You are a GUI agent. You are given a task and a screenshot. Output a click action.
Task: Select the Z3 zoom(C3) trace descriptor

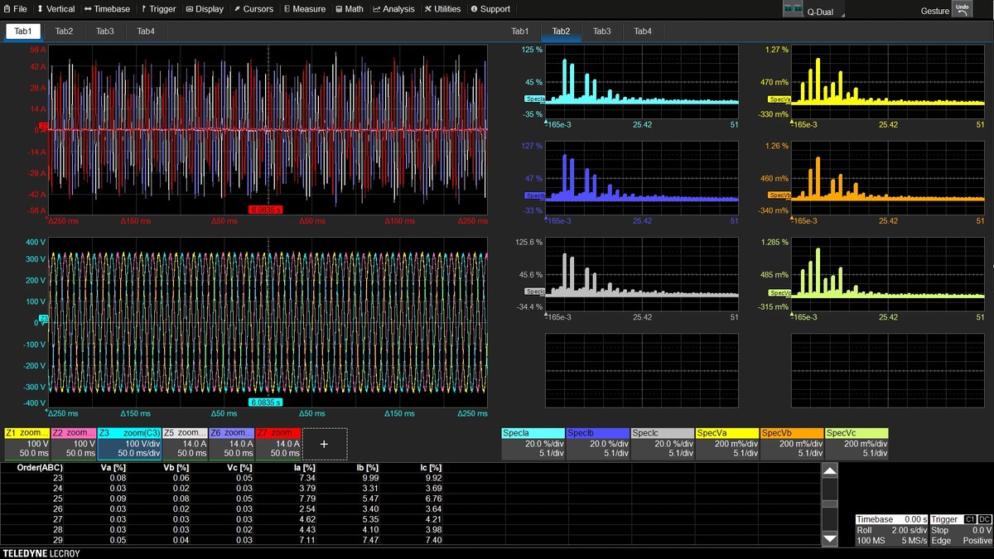point(128,443)
